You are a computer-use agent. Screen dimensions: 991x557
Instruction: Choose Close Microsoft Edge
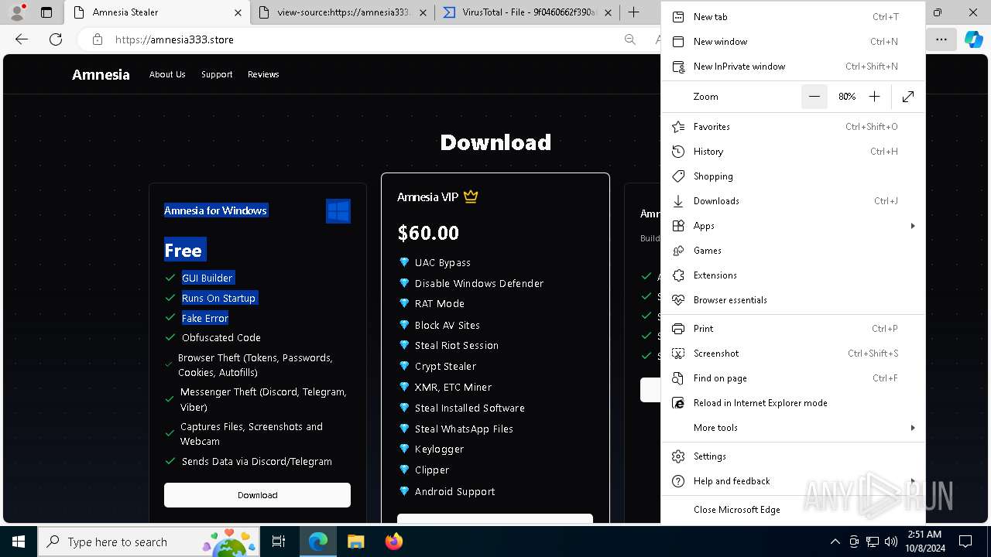[793, 510]
